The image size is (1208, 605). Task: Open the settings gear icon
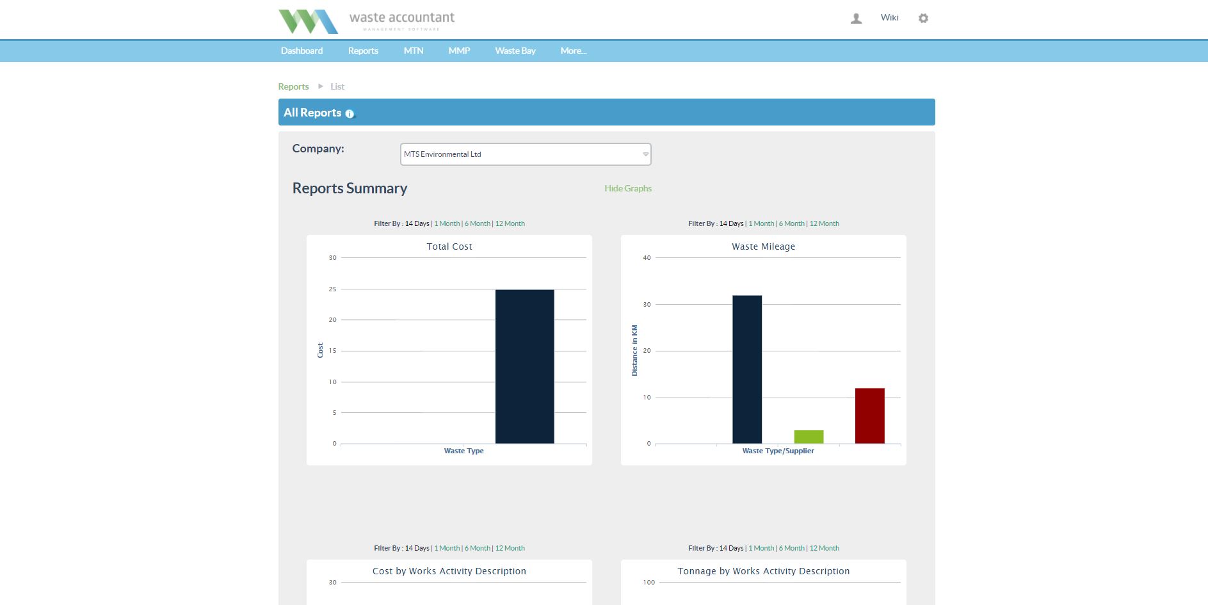[x=923, y=19]
